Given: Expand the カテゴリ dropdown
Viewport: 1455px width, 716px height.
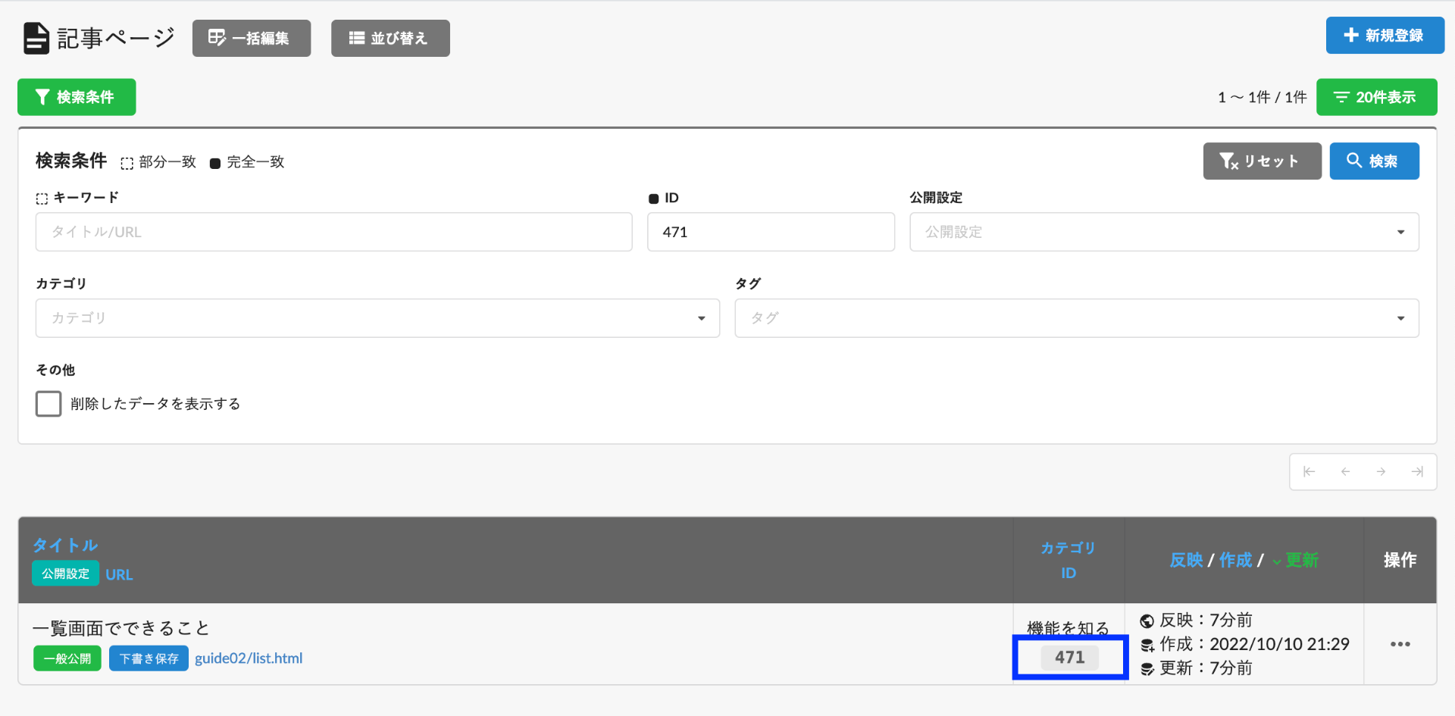Looking at the screenshot, I should (x=377, y=318).
